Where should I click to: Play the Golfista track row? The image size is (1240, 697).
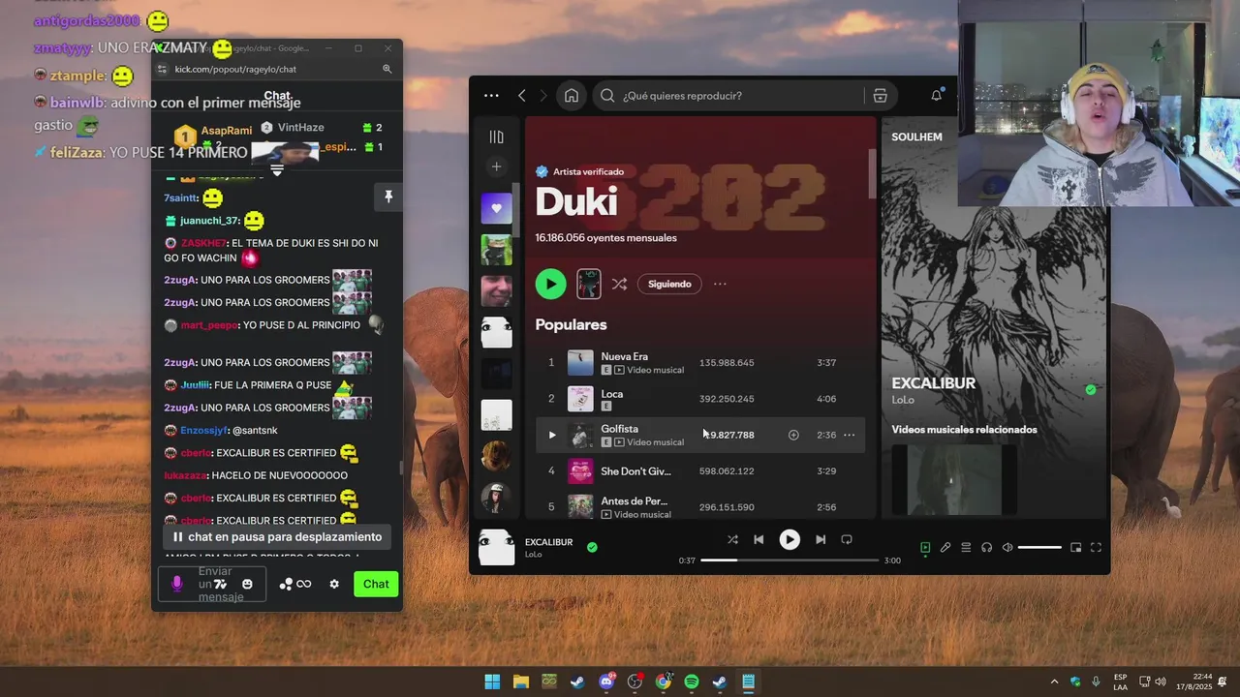[552, 435]
